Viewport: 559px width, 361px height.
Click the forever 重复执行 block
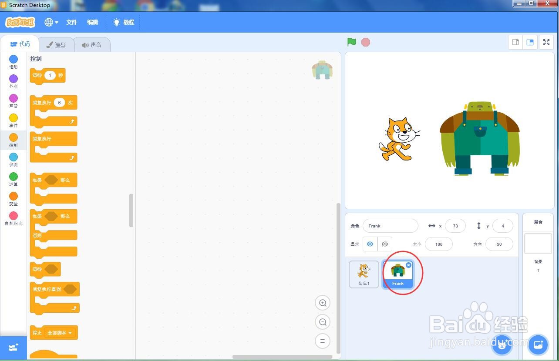[53, 147]
